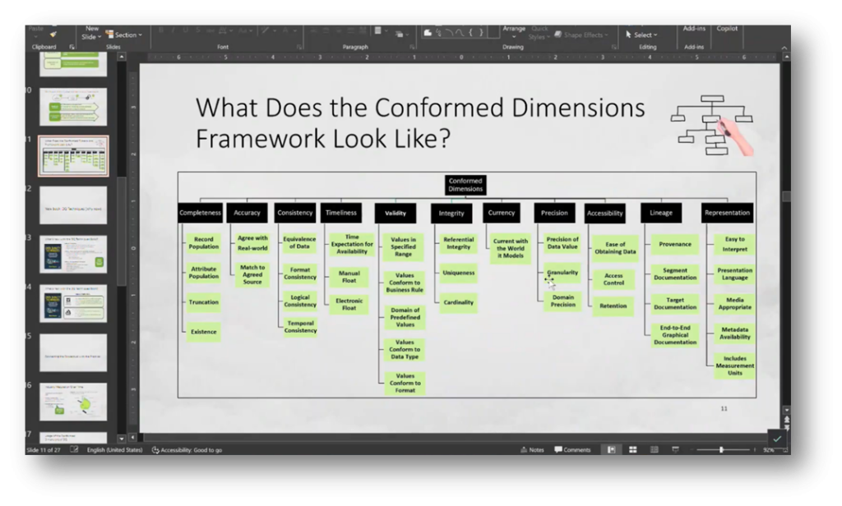
Task: Select slide 13 thumbnail
Action: (x=73, y=255)
